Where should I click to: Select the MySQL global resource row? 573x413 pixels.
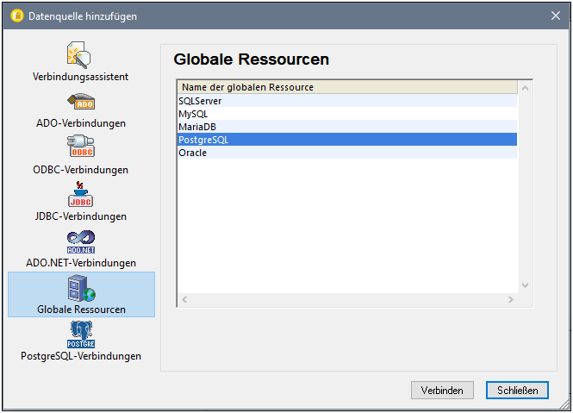point(193,114)
